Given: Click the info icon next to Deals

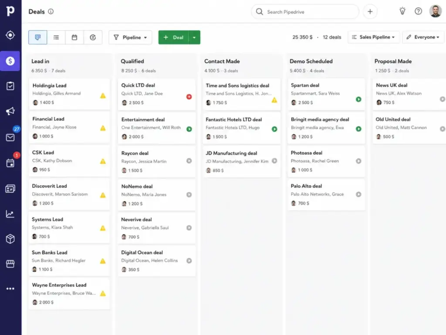Looking at the screenshot, I should 51,11.
